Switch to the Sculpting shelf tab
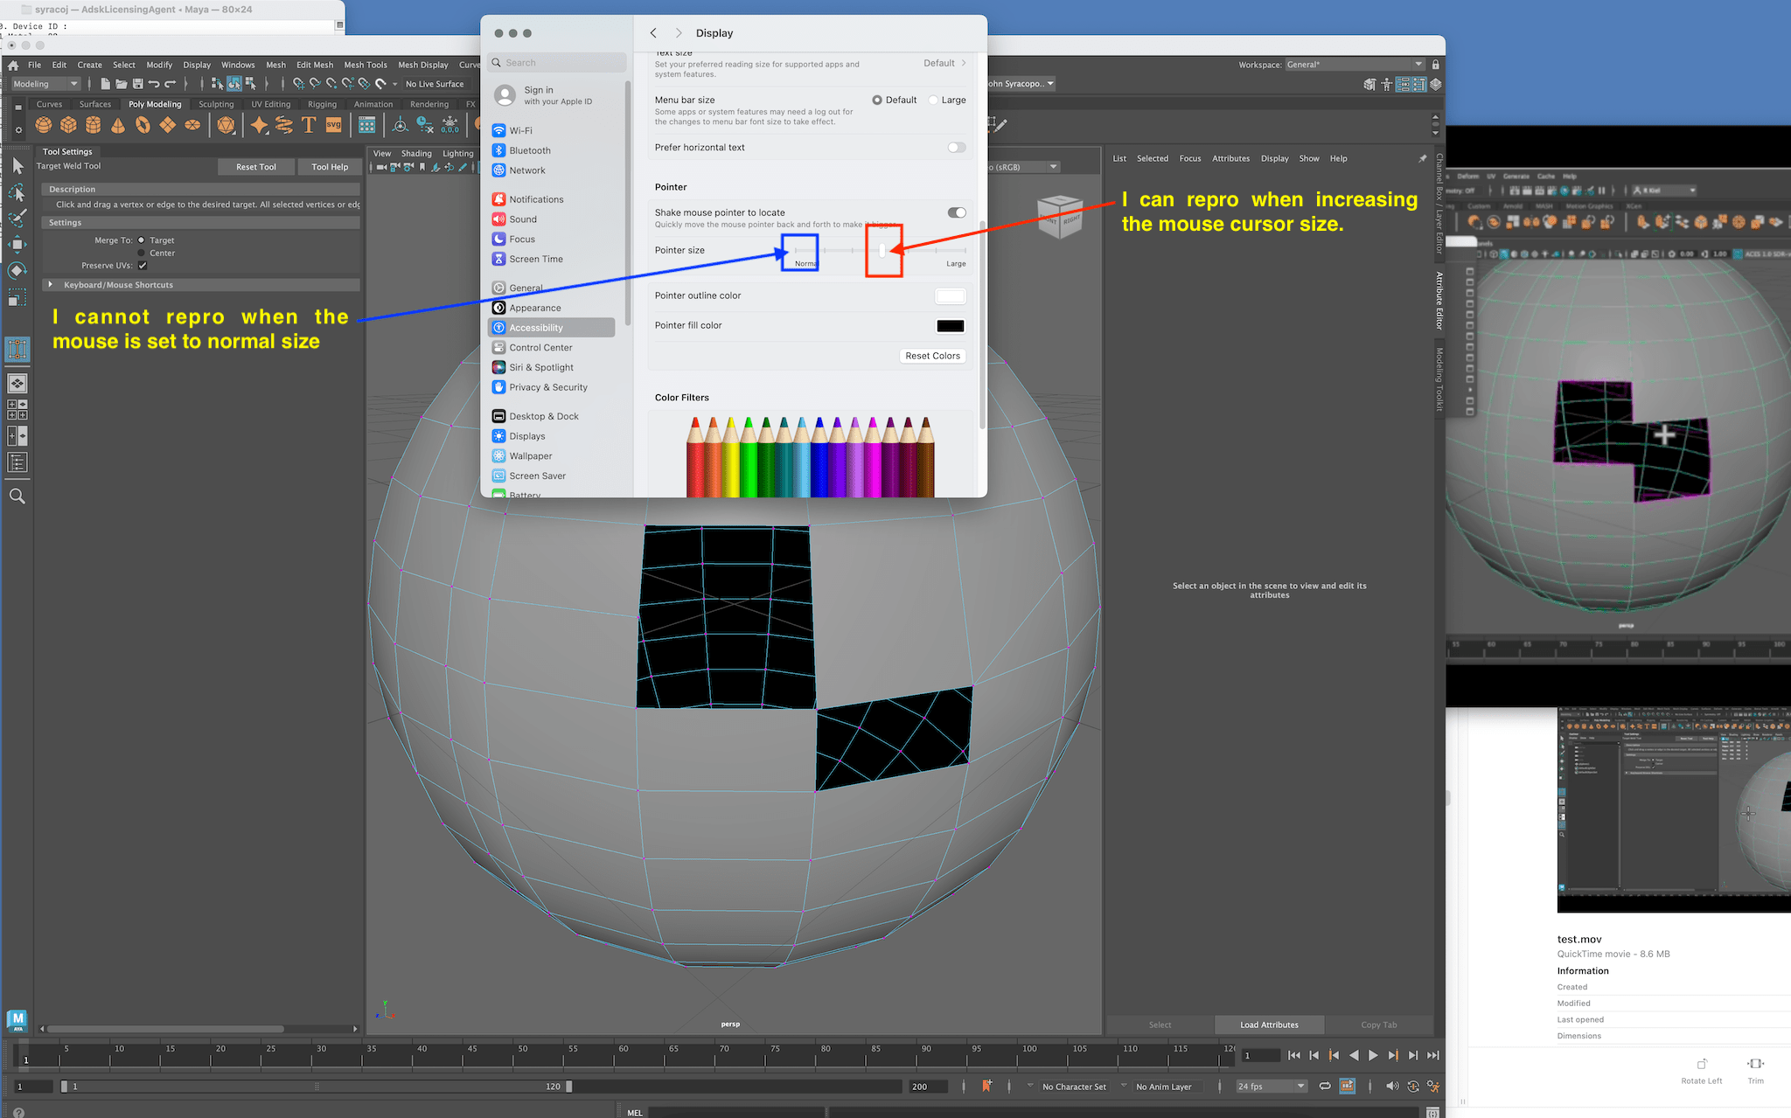Viewport: 1791px width, 1118px height. (216, 103)
